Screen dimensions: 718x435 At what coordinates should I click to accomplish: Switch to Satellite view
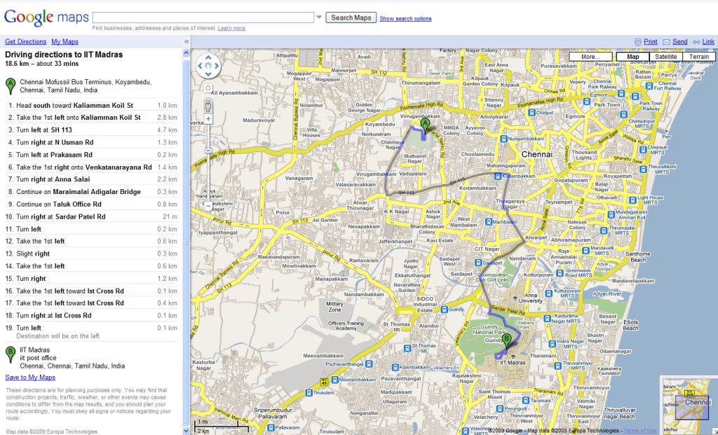[x=666, y=57]
